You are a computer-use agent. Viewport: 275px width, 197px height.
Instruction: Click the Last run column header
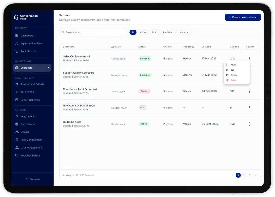[x=206, y=47]
